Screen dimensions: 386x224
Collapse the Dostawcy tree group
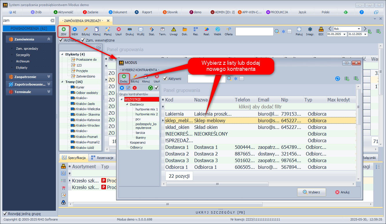pos(127,104)
